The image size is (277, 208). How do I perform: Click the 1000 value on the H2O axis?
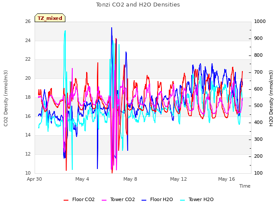coord(260,21)
